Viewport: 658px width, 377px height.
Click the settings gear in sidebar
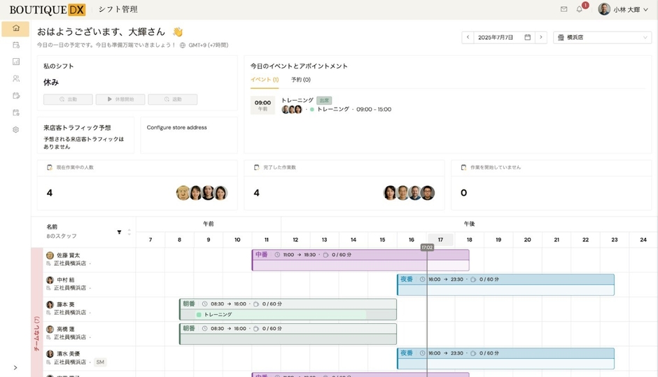point(15,129)
